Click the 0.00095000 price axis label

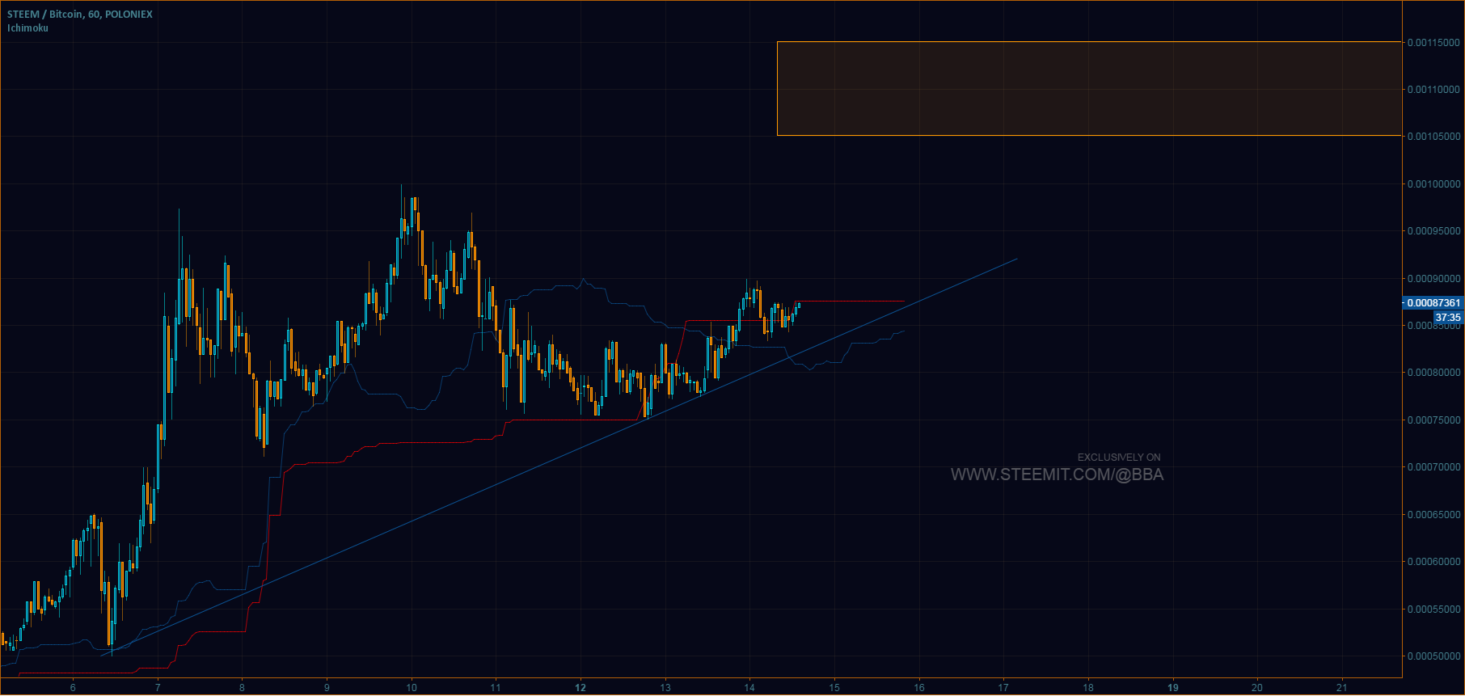click(x=1433, y=231)
